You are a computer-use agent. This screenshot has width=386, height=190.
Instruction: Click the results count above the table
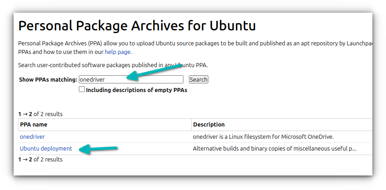pos(40,114)
